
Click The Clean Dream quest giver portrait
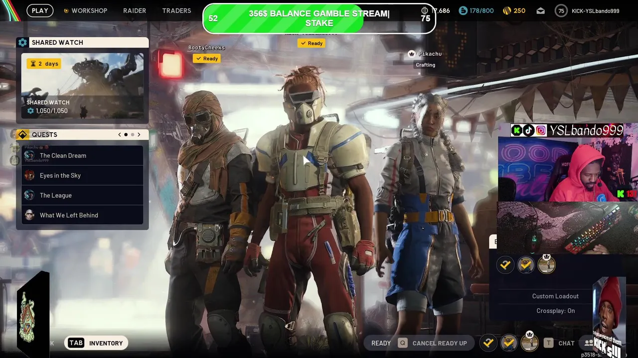pos(29,156)
